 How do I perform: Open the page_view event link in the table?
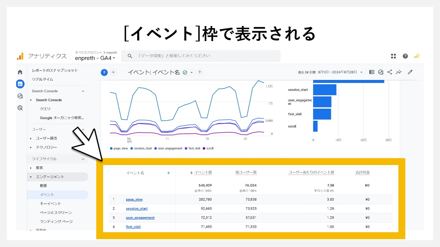coord(134,199)
